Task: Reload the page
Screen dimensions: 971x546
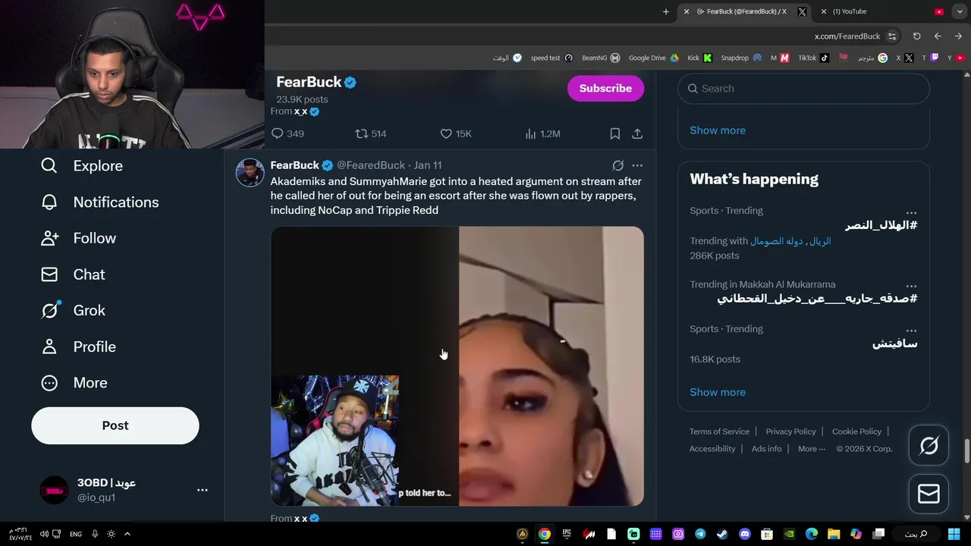Action: [x=916, y=36]
